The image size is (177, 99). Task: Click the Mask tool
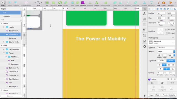(72, 4)
